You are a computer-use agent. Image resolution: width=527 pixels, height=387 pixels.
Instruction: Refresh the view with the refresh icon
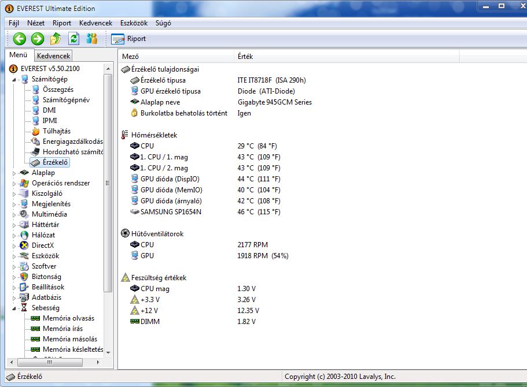[73, 39]
